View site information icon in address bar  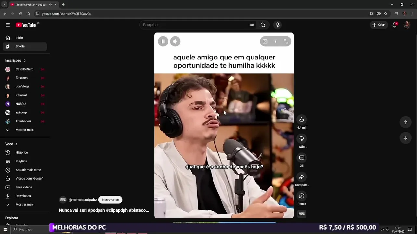(x=37, y=14)
